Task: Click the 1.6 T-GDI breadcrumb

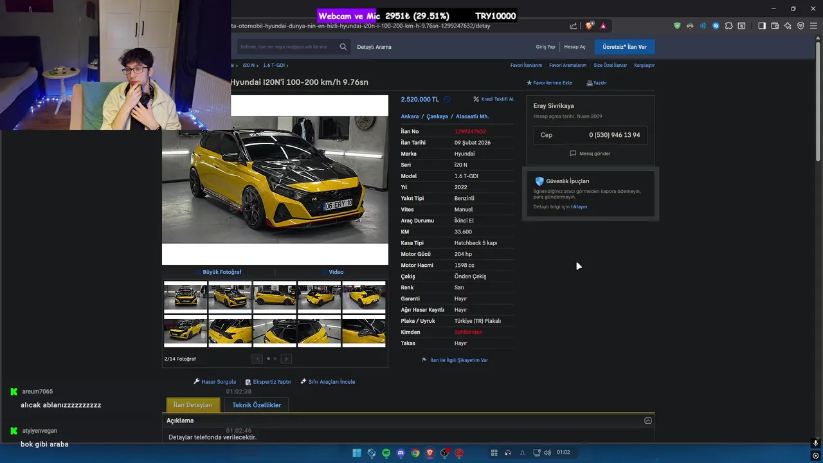Action: pos(273,65)
